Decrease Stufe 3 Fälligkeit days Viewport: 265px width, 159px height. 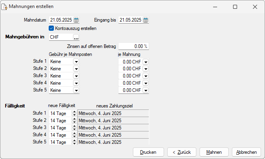(x=74, y=129)
